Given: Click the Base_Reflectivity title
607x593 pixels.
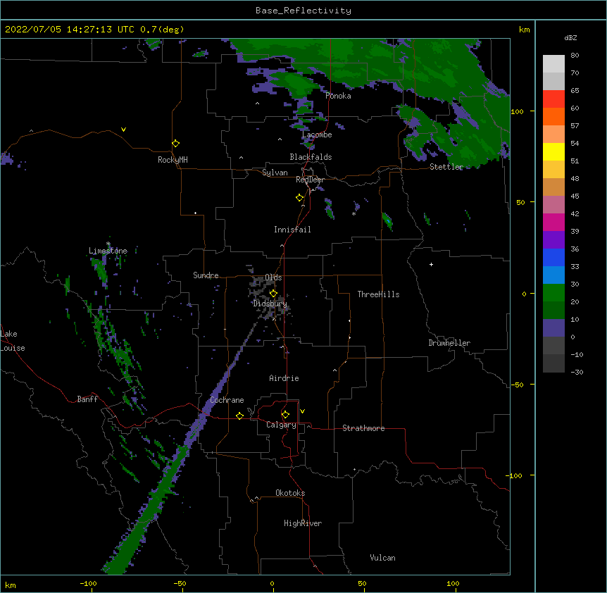Looking at the screenshot, I should (x=303, y=11).
